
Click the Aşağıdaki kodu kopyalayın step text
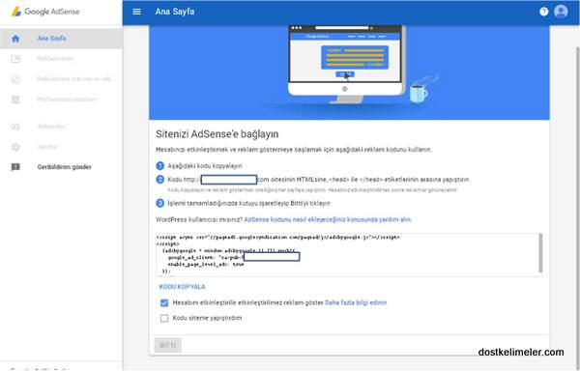(x=205, y=166)
